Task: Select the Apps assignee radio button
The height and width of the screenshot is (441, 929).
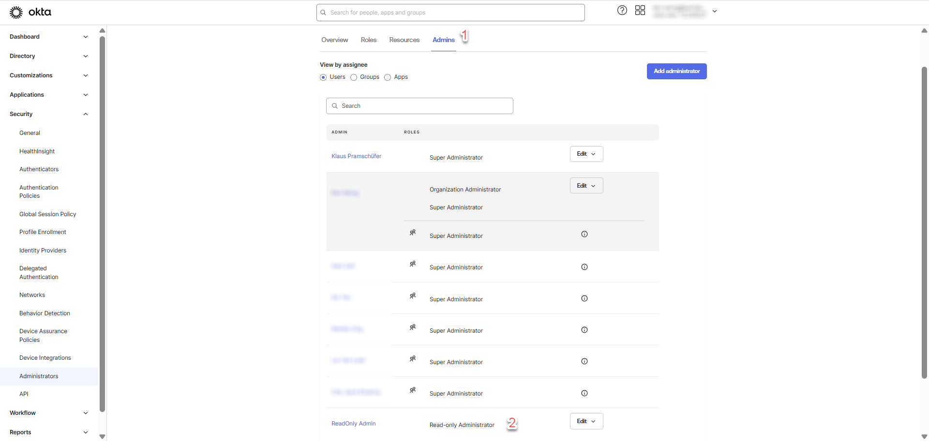Action: click(x=388, y=77)
